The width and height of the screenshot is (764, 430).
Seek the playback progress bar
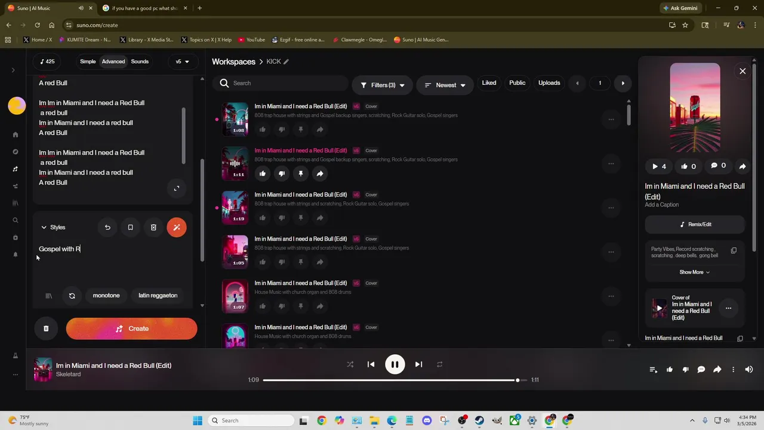point(395,380)
